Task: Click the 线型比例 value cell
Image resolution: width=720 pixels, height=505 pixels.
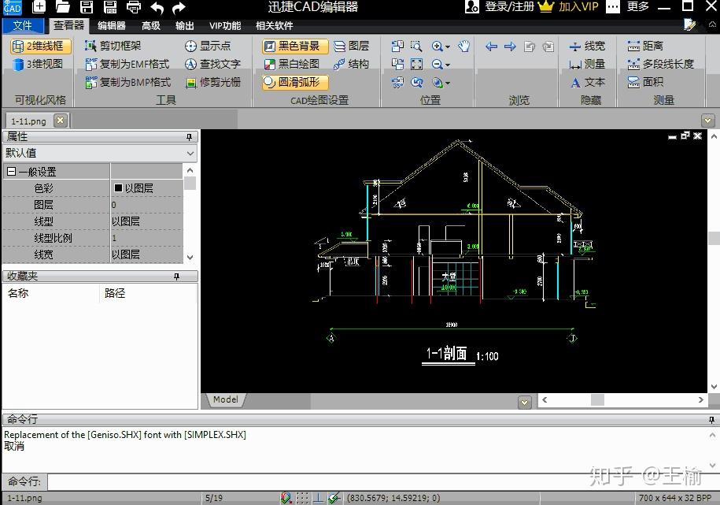Action: pos(146,238)
